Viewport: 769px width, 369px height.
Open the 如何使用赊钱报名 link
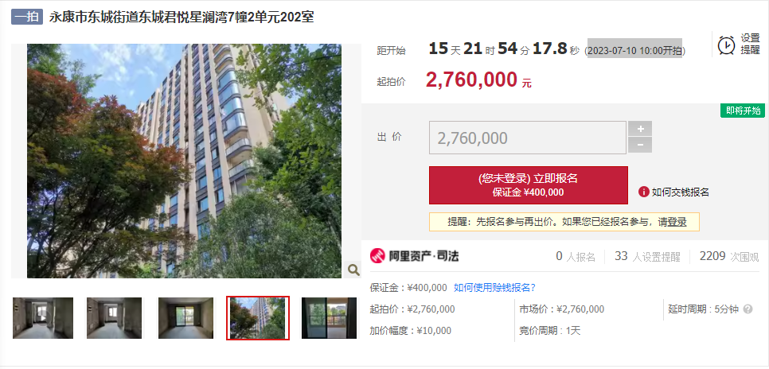pyautogui.click(x=494, y=288)
